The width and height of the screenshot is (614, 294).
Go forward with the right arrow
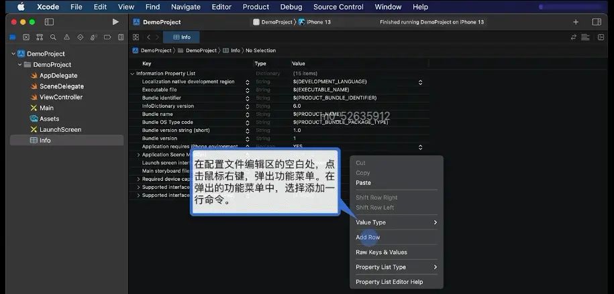158,37
